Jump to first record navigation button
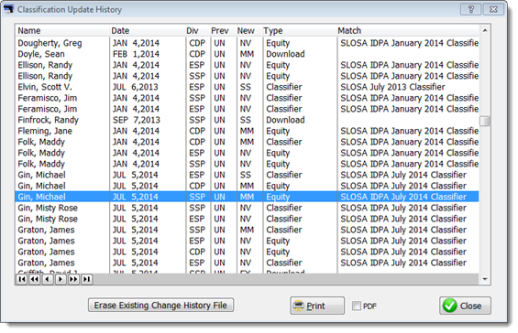Screen dimensions: 518x333 22,279
